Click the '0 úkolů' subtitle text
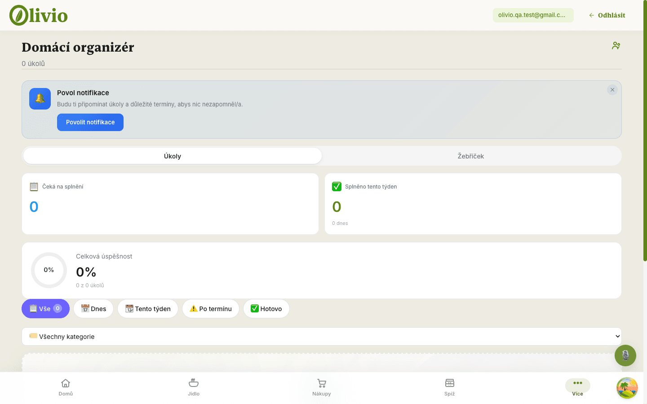Viewport: 647px width, 404px height. click(33, 64)
